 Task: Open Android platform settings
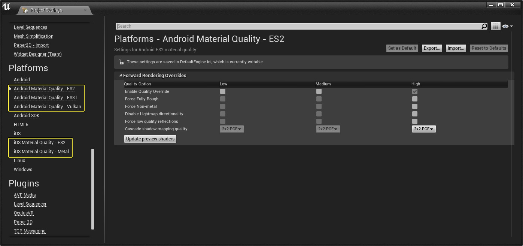click(x=22, y=80)
